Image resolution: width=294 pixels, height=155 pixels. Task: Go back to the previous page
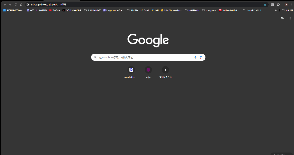tap(5, 5)
